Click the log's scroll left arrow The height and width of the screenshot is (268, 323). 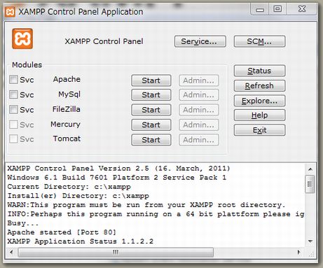(11, 252)
